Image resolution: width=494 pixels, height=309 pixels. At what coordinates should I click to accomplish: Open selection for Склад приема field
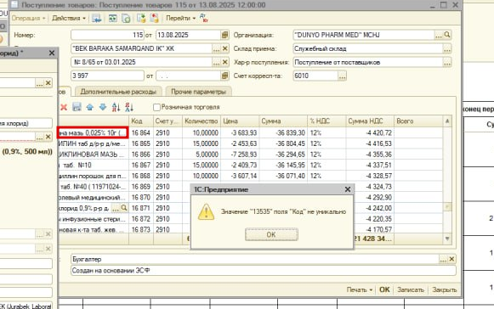(x=447, y=48)
